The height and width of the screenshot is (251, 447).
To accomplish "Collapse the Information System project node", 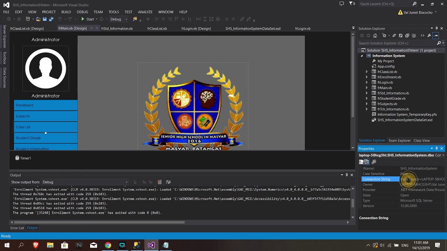I will point(362,56).
